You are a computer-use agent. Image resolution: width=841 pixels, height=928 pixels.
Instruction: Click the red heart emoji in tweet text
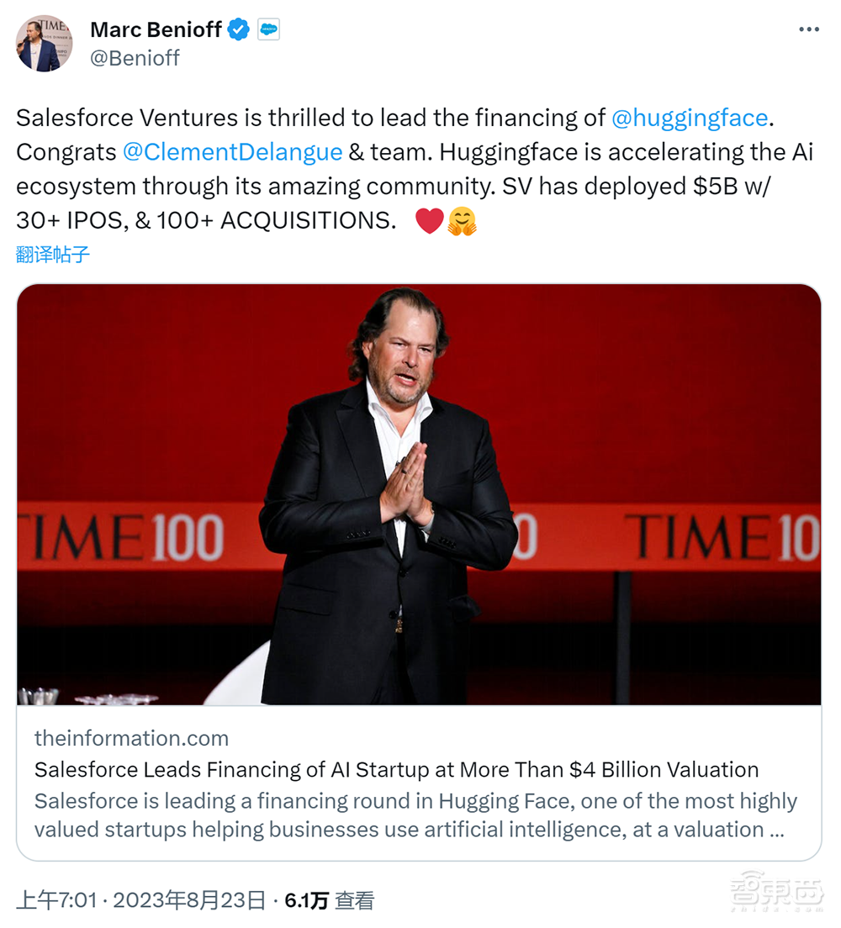coord(429,220)
